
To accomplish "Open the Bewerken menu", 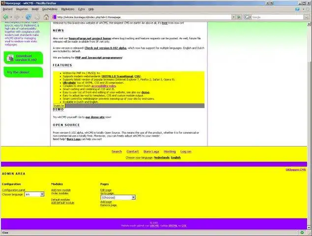I will (x=22, y=9).
